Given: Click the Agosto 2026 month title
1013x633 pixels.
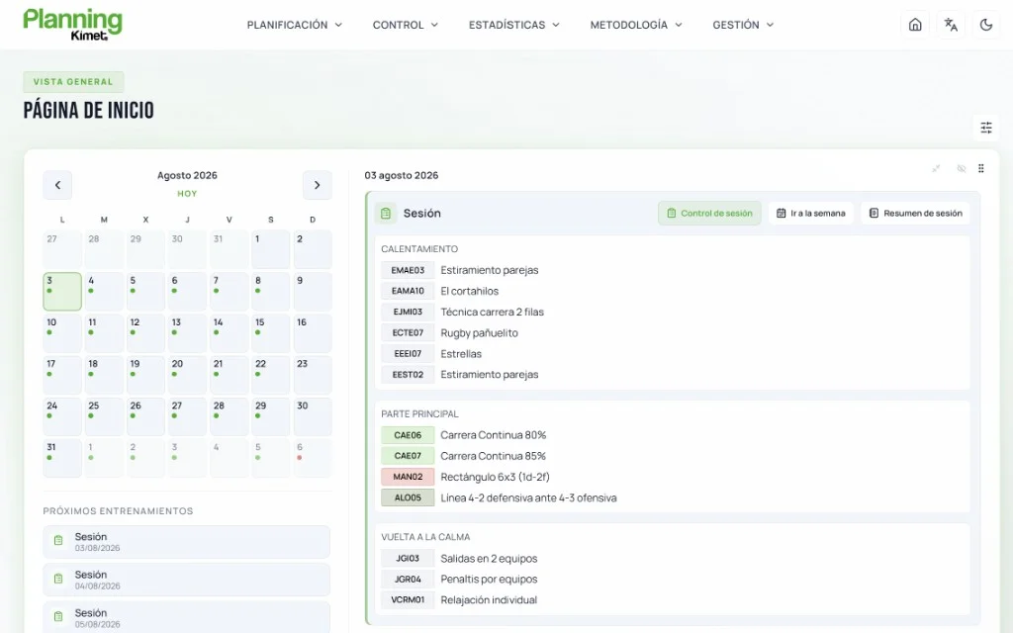Looking at the screenshot, I should pos(187,176).
